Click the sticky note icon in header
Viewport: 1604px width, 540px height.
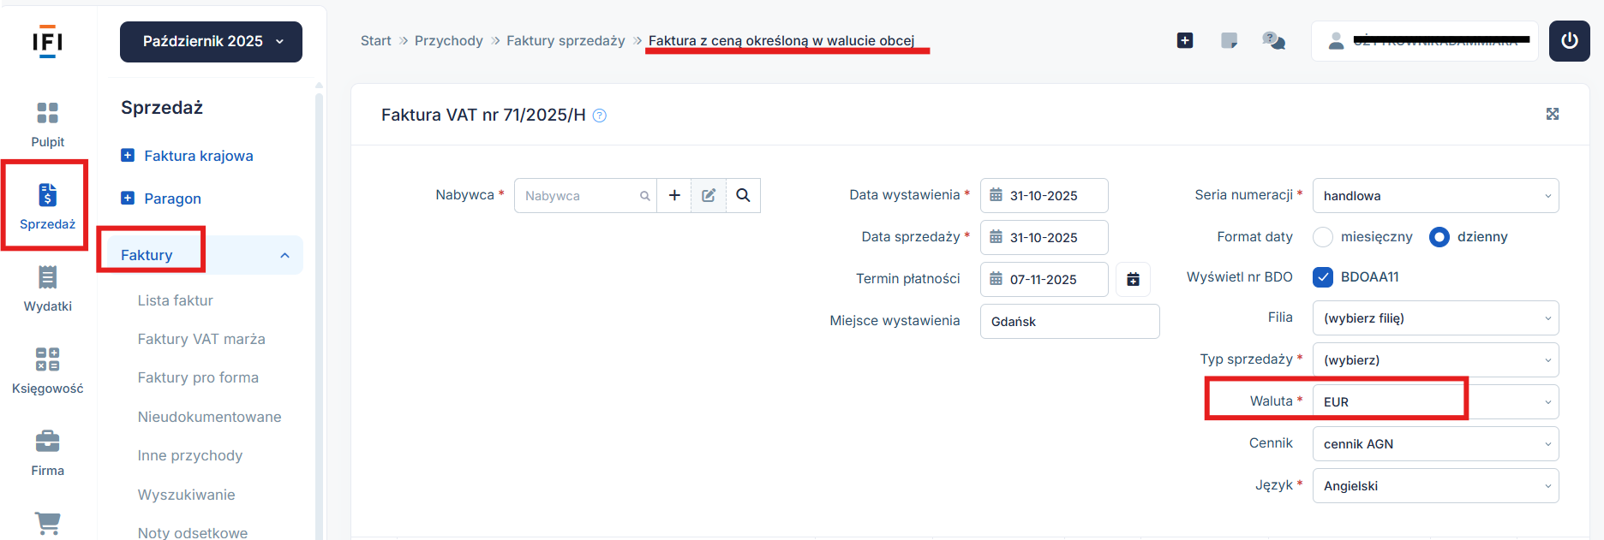[x=1229, y=41]
